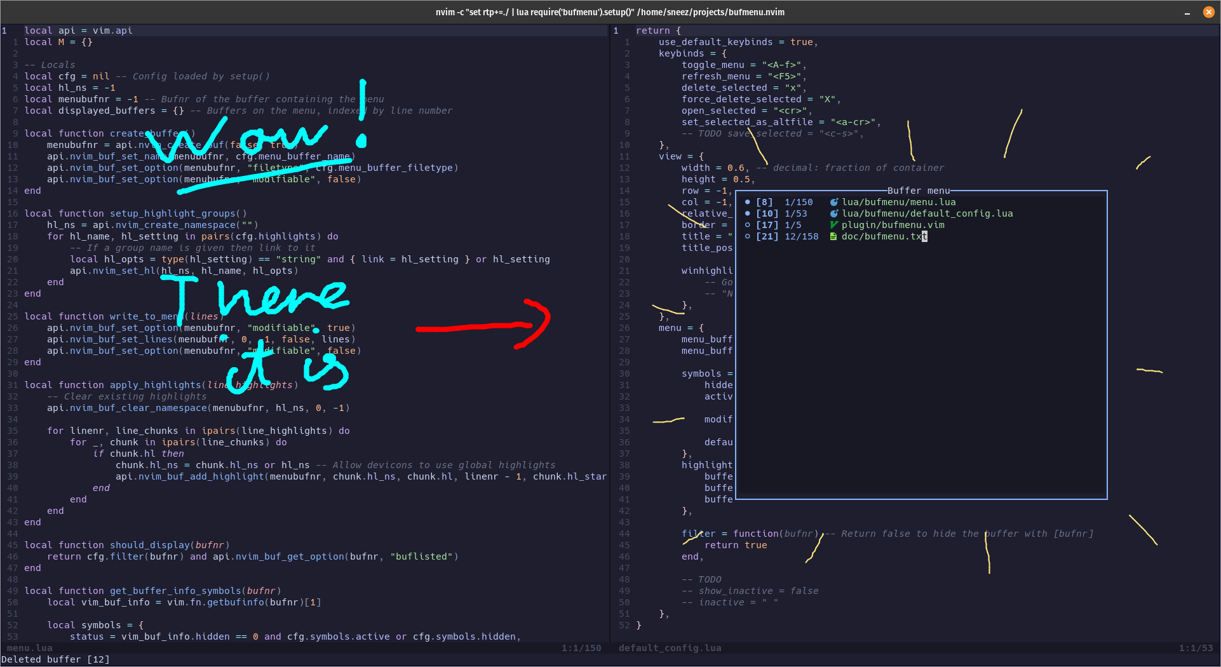The image size is (1221, 667).
Task: Click the Lua icon beside default_config.lua in the buffer menu
Action: pyautogui.click(x=833, y=213)
